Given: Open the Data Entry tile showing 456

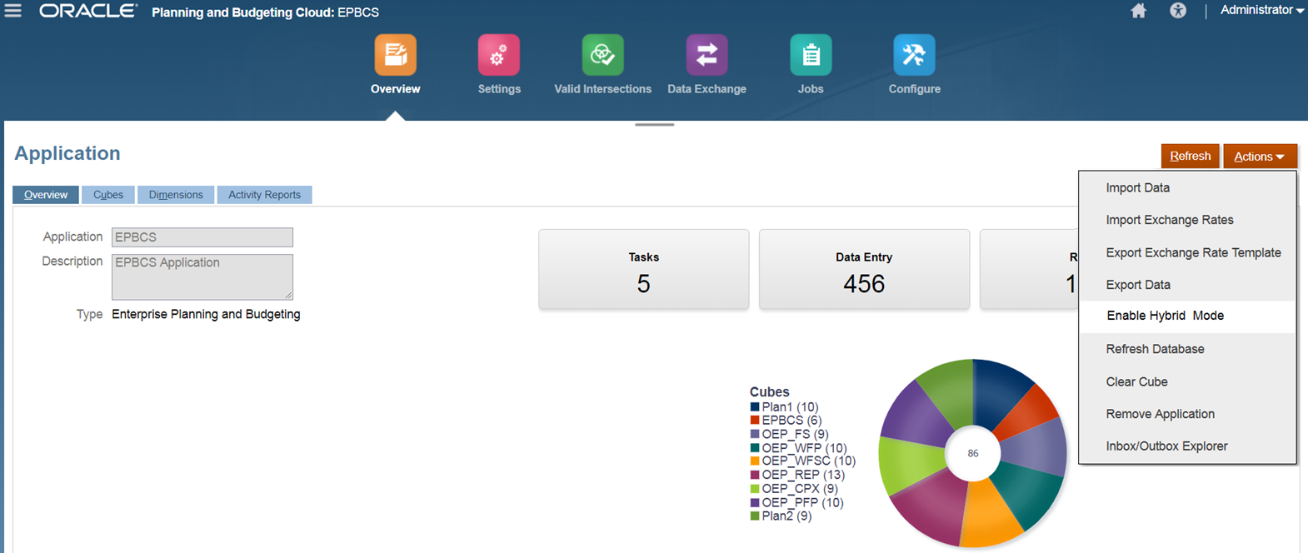Looking at the screenshot, I should [864, 270].
